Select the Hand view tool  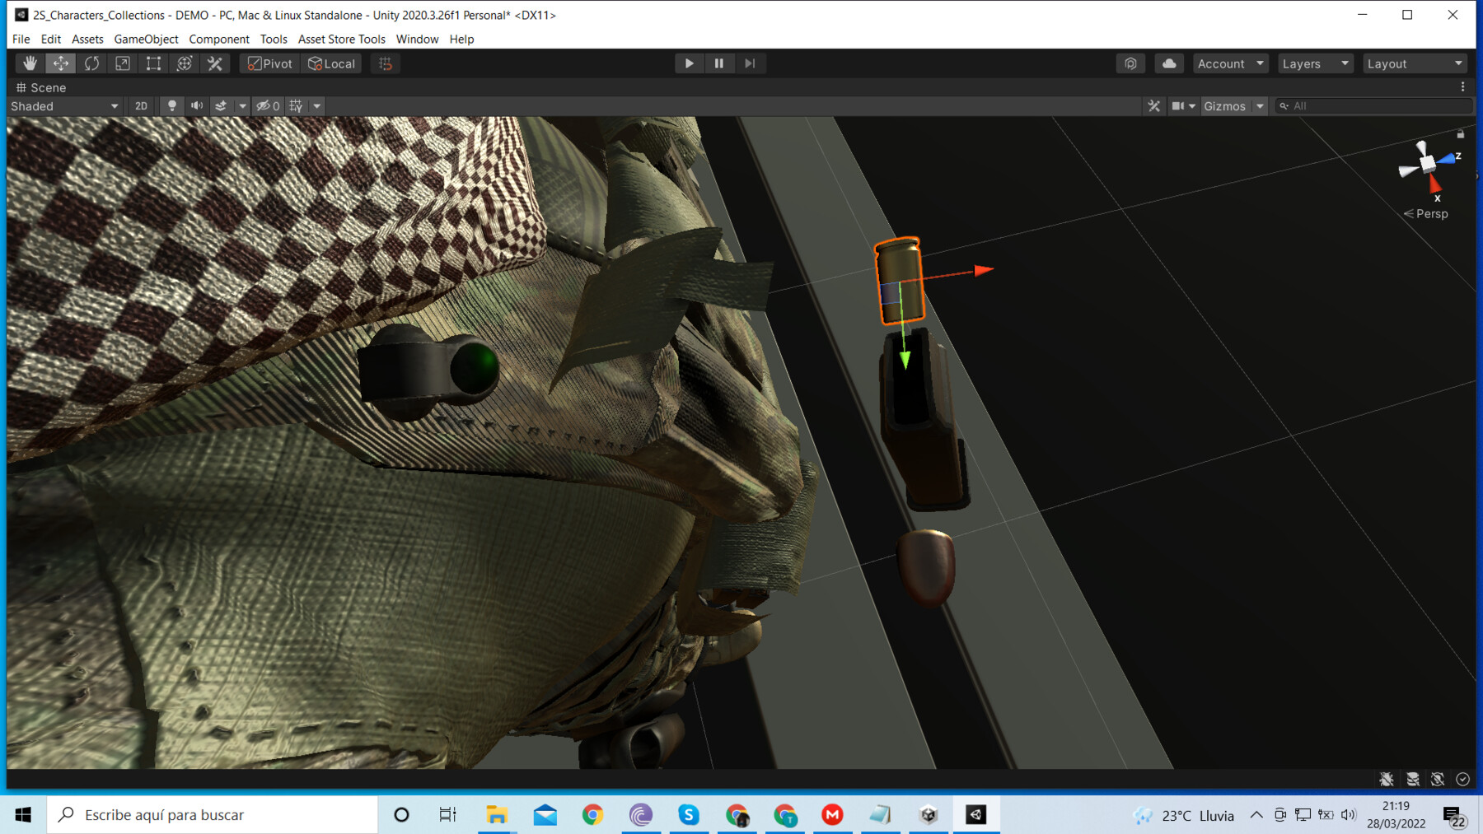click(x=30, y=63)
